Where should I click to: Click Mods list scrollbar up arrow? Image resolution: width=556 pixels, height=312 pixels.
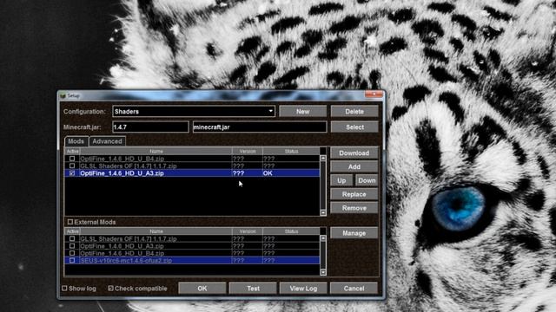322,158
